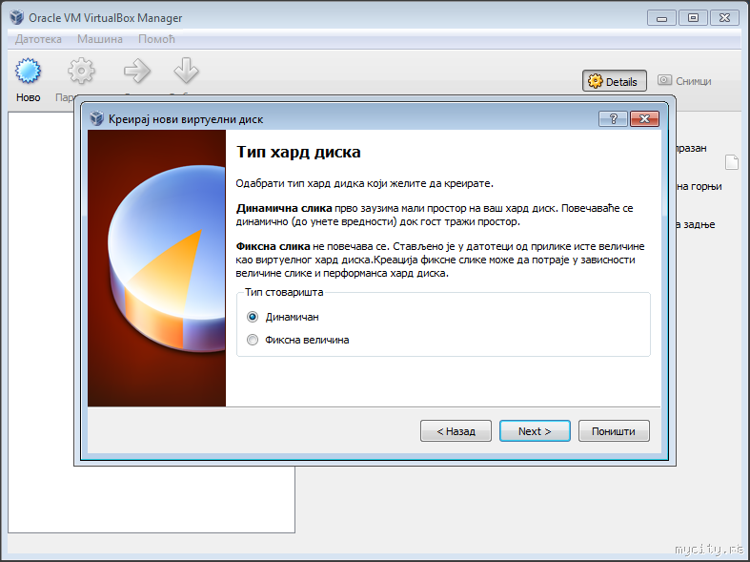The width and height of the screenshot is (750, 562).
Task: Click the Тип стоваришта group label
Action: (284, 292)
